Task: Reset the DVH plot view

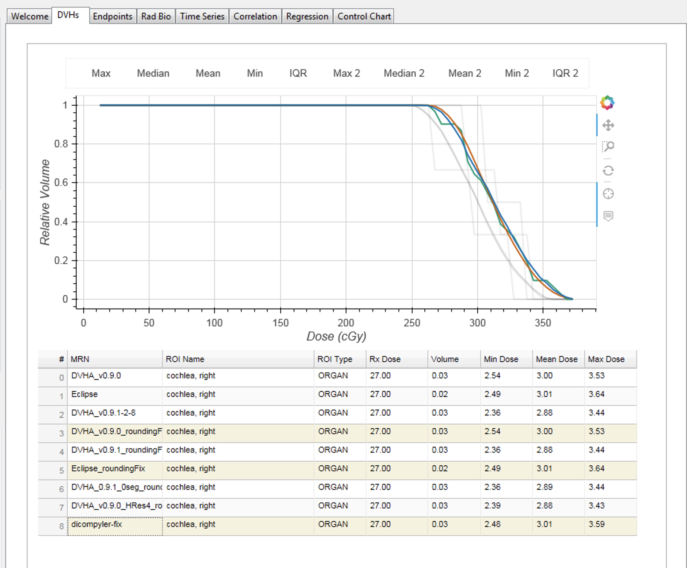Action: [609, 171]
